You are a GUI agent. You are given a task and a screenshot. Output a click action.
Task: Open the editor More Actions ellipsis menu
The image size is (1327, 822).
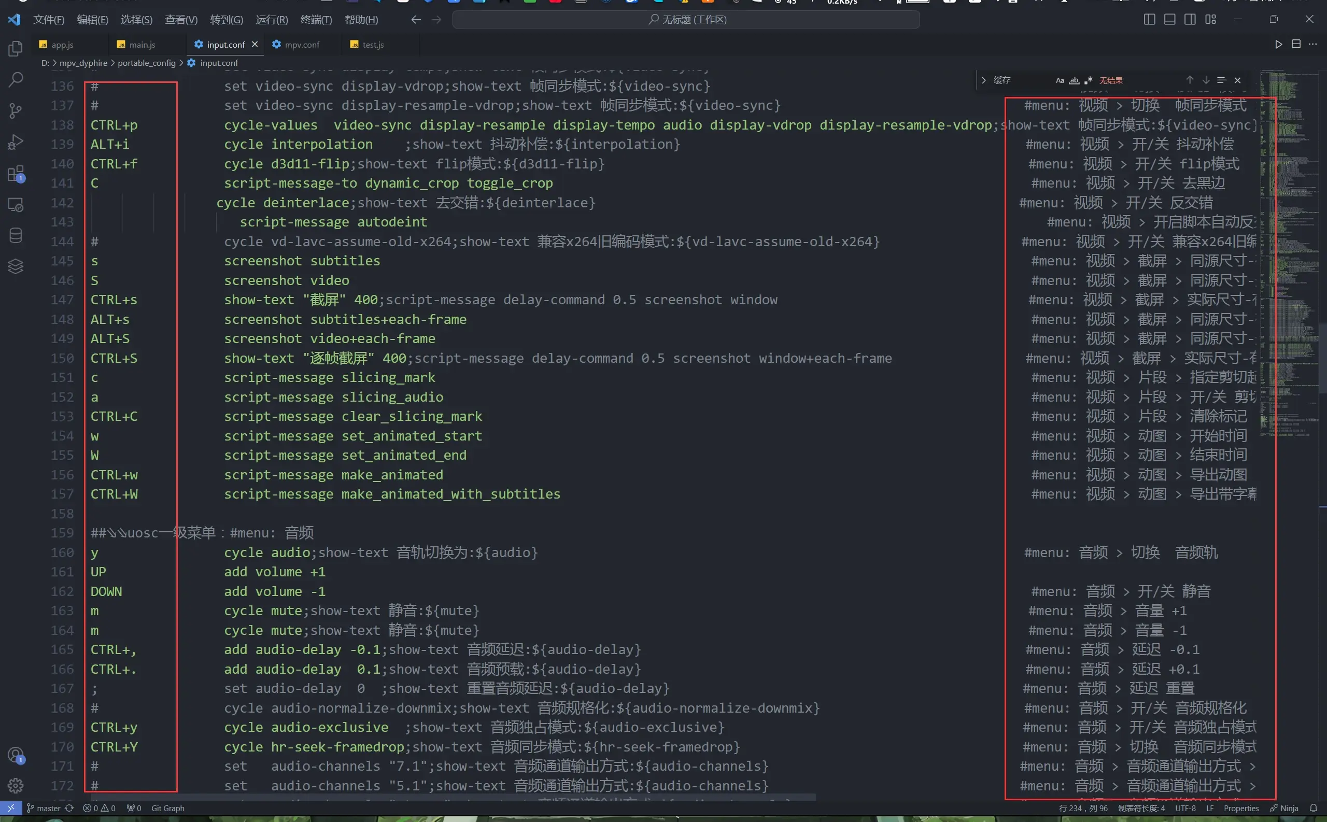[x=1313, y=45]
